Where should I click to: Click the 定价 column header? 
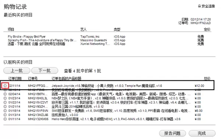[207, 29]
